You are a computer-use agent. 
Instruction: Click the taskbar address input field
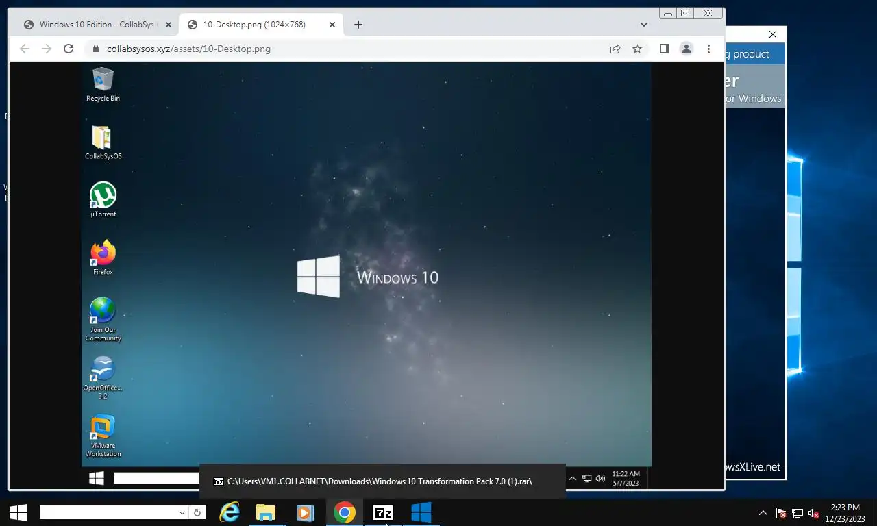tap(108, 512)
